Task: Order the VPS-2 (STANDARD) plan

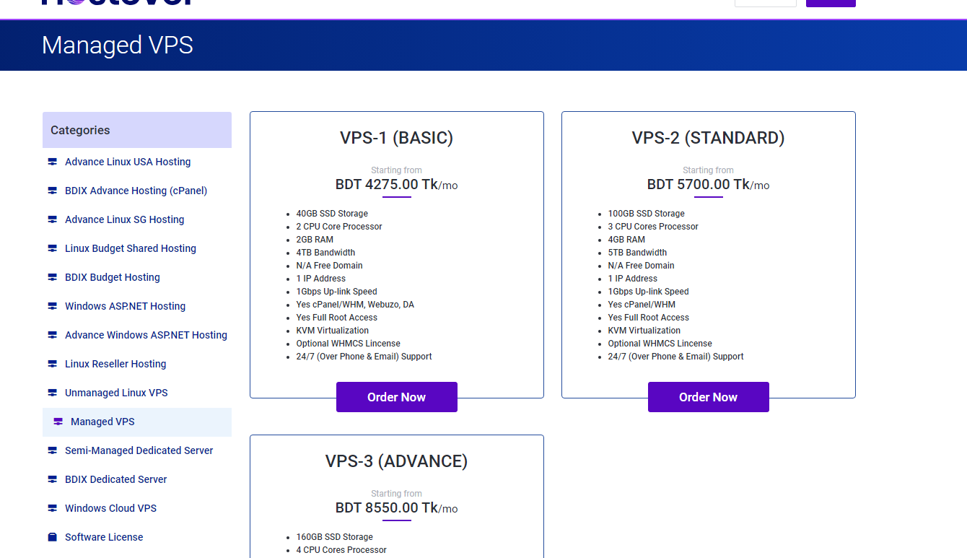Action: coord(708,397)
